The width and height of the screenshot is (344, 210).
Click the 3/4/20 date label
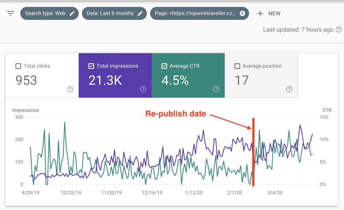pyautogui.click(x=275, y=193)
